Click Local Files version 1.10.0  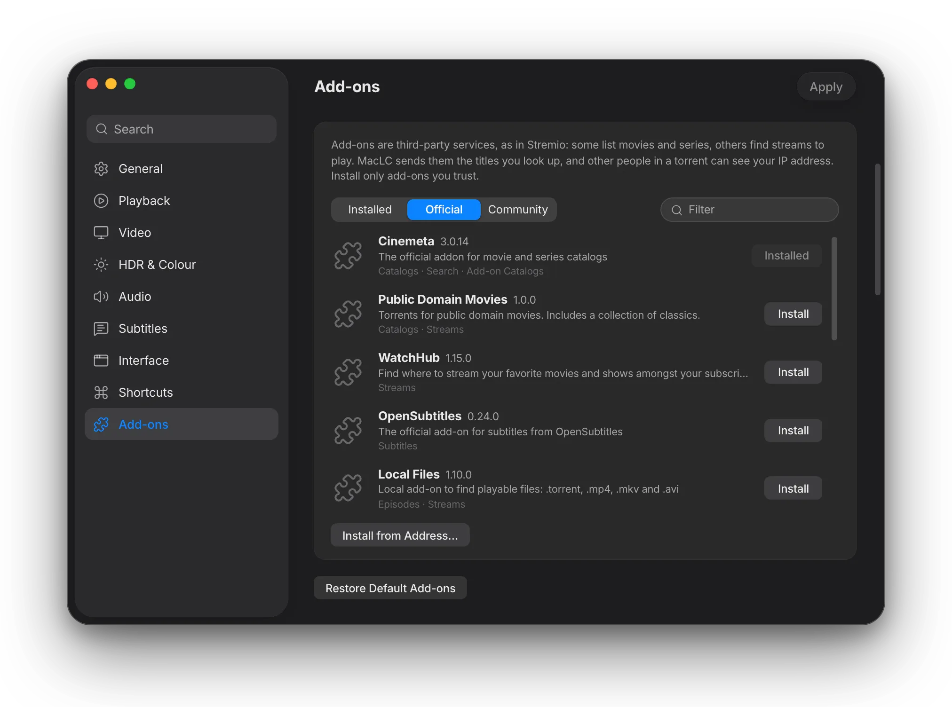[459, 475]
